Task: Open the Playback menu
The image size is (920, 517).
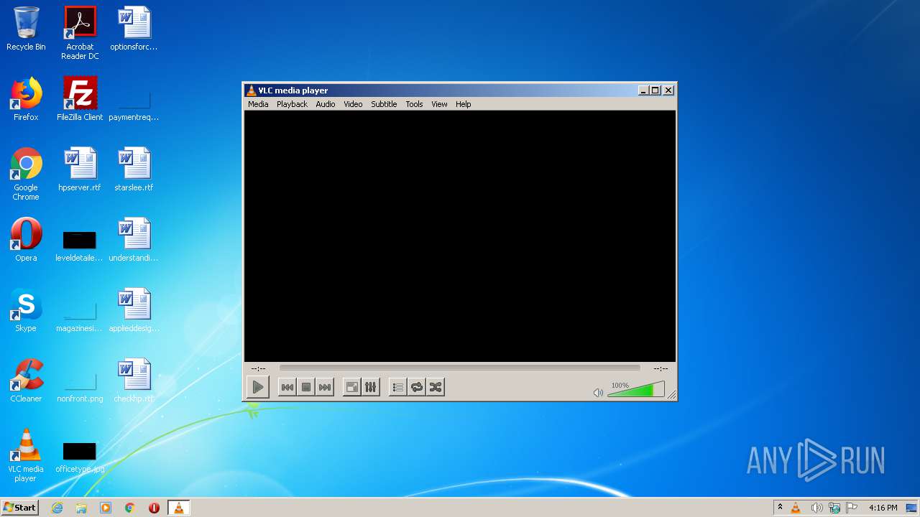Action: pos(292,104)
